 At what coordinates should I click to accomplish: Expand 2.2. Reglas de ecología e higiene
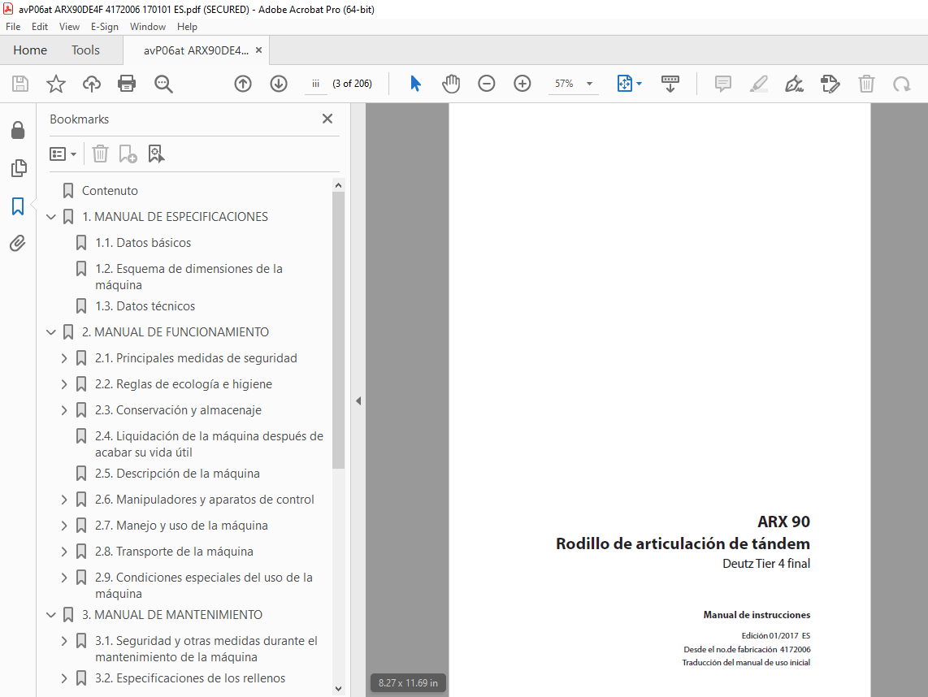[64, 384]
